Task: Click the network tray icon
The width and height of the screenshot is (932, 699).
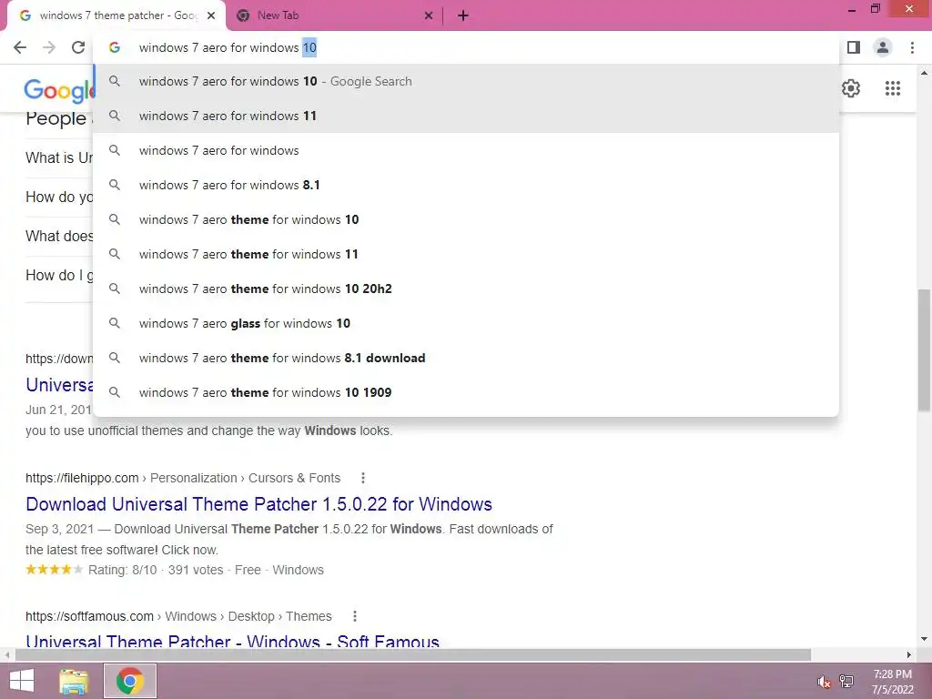Action: [x=846, y=682]
